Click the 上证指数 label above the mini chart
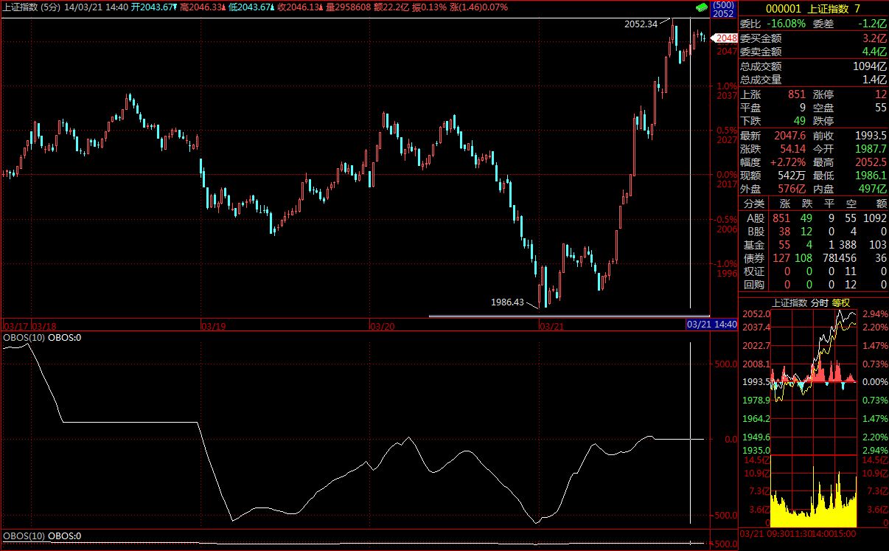This screenshot has width=889, height=551. point(789,302)
